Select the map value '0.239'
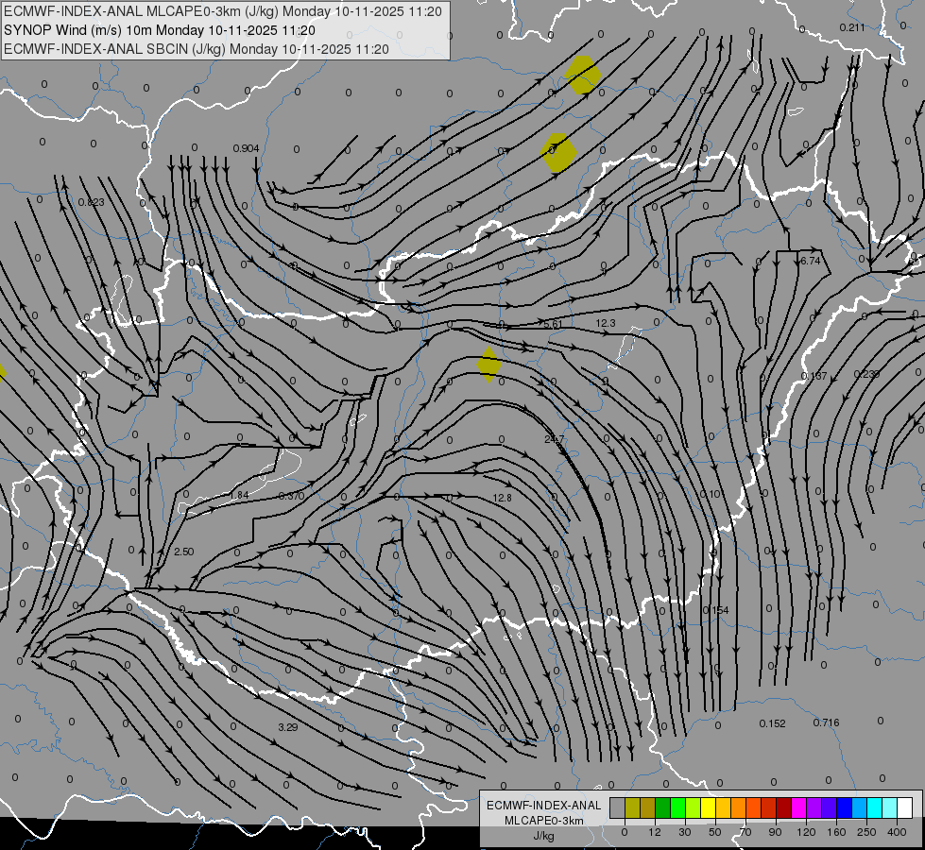The height and width of the screenshot is (850, 925). pos(867,374)
